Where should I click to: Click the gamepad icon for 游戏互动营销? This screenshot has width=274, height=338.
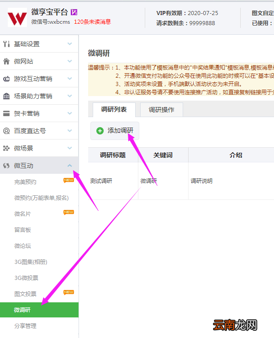tap(6, 79)
